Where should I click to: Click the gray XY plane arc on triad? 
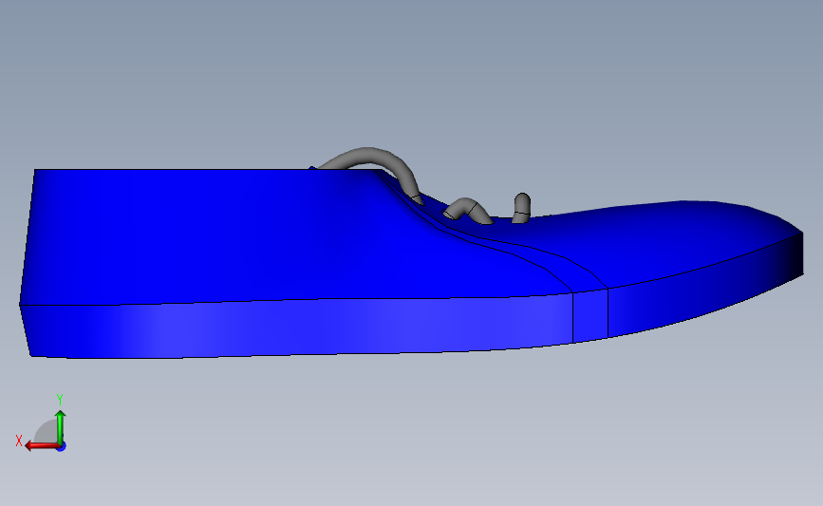[x=46, y=431]
